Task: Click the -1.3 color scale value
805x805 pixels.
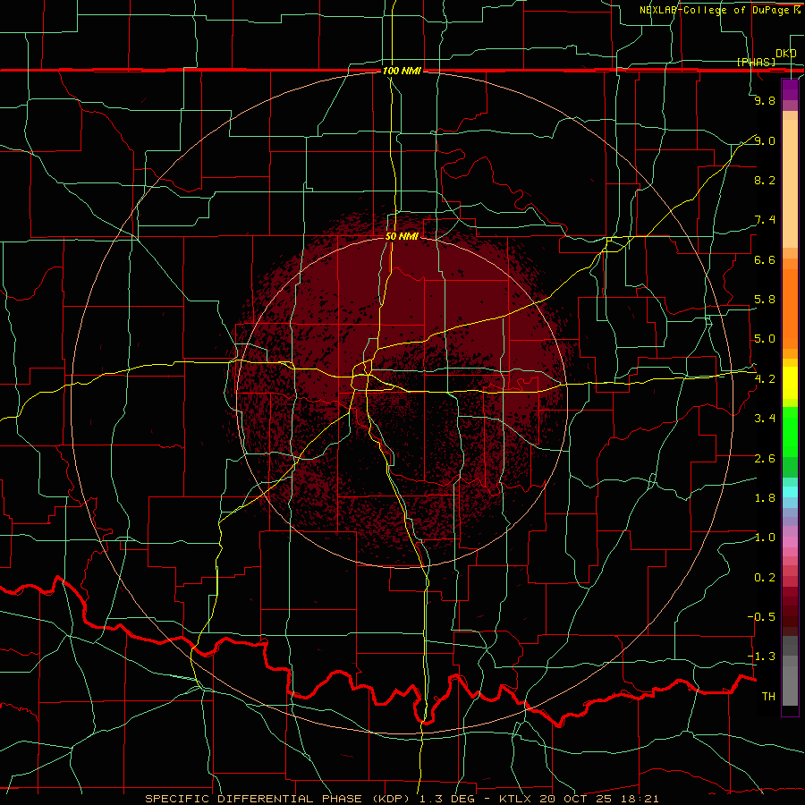Action: [x=761, y=657]
